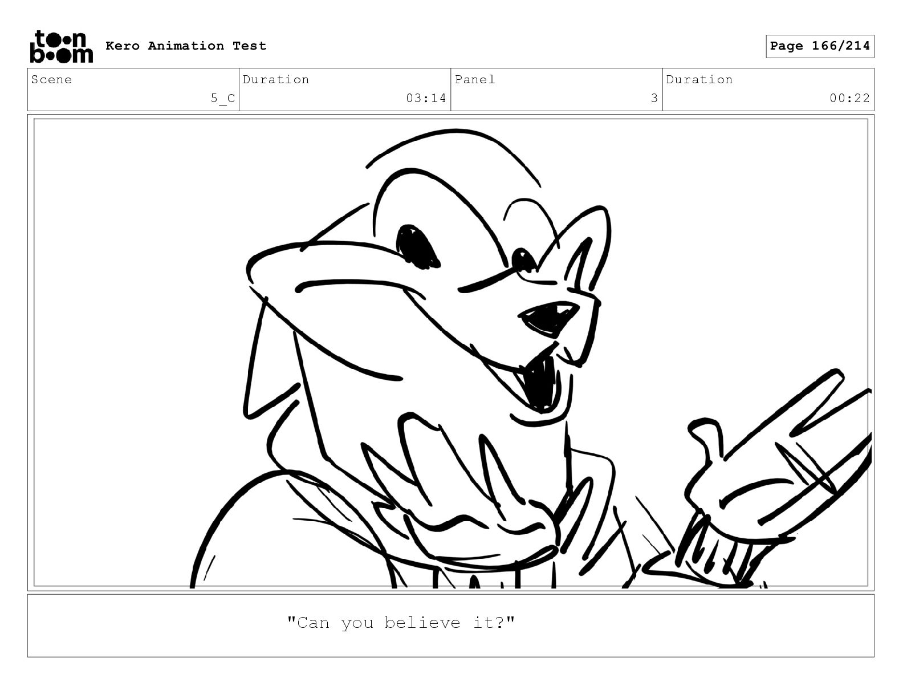
Task: Click the panel duration value '00:22'
Action: coord(849,98)
